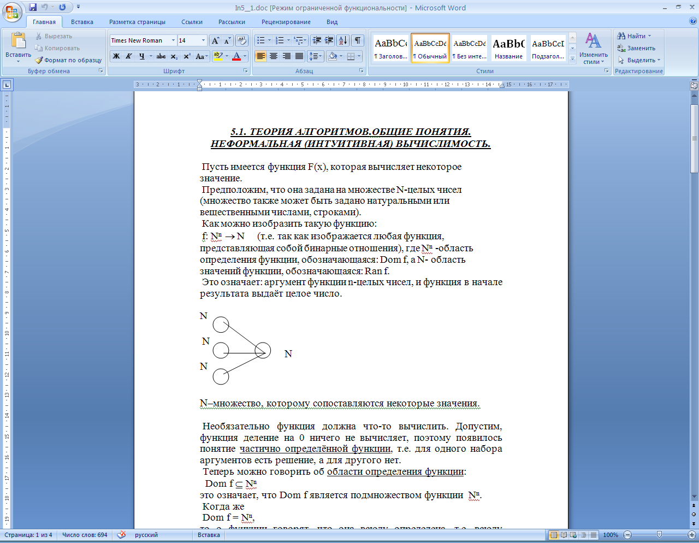Open numbered list dropdown

288,40
